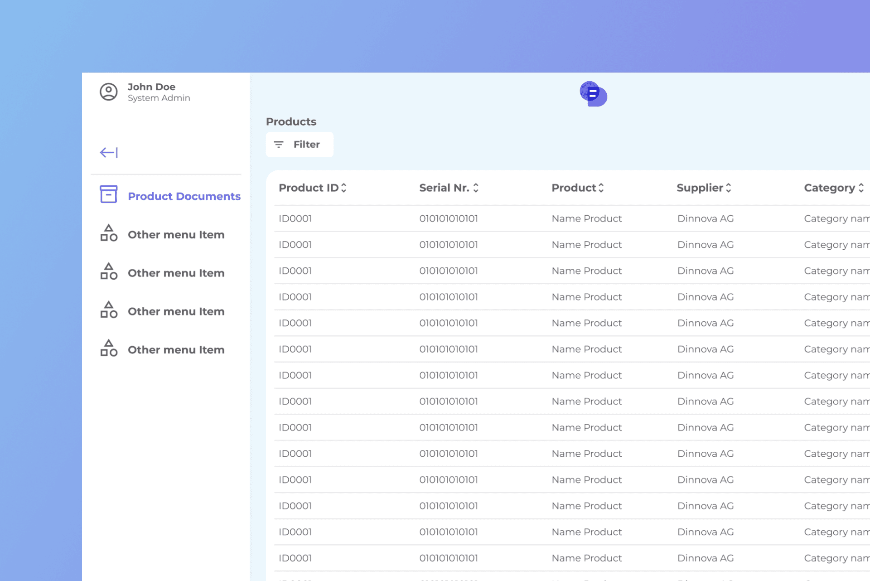The height and width of the screenshot is (581, 870).
Task: Click the purple chat bubble logo icon
Action: pyautogui.click(x=593, y=94)
